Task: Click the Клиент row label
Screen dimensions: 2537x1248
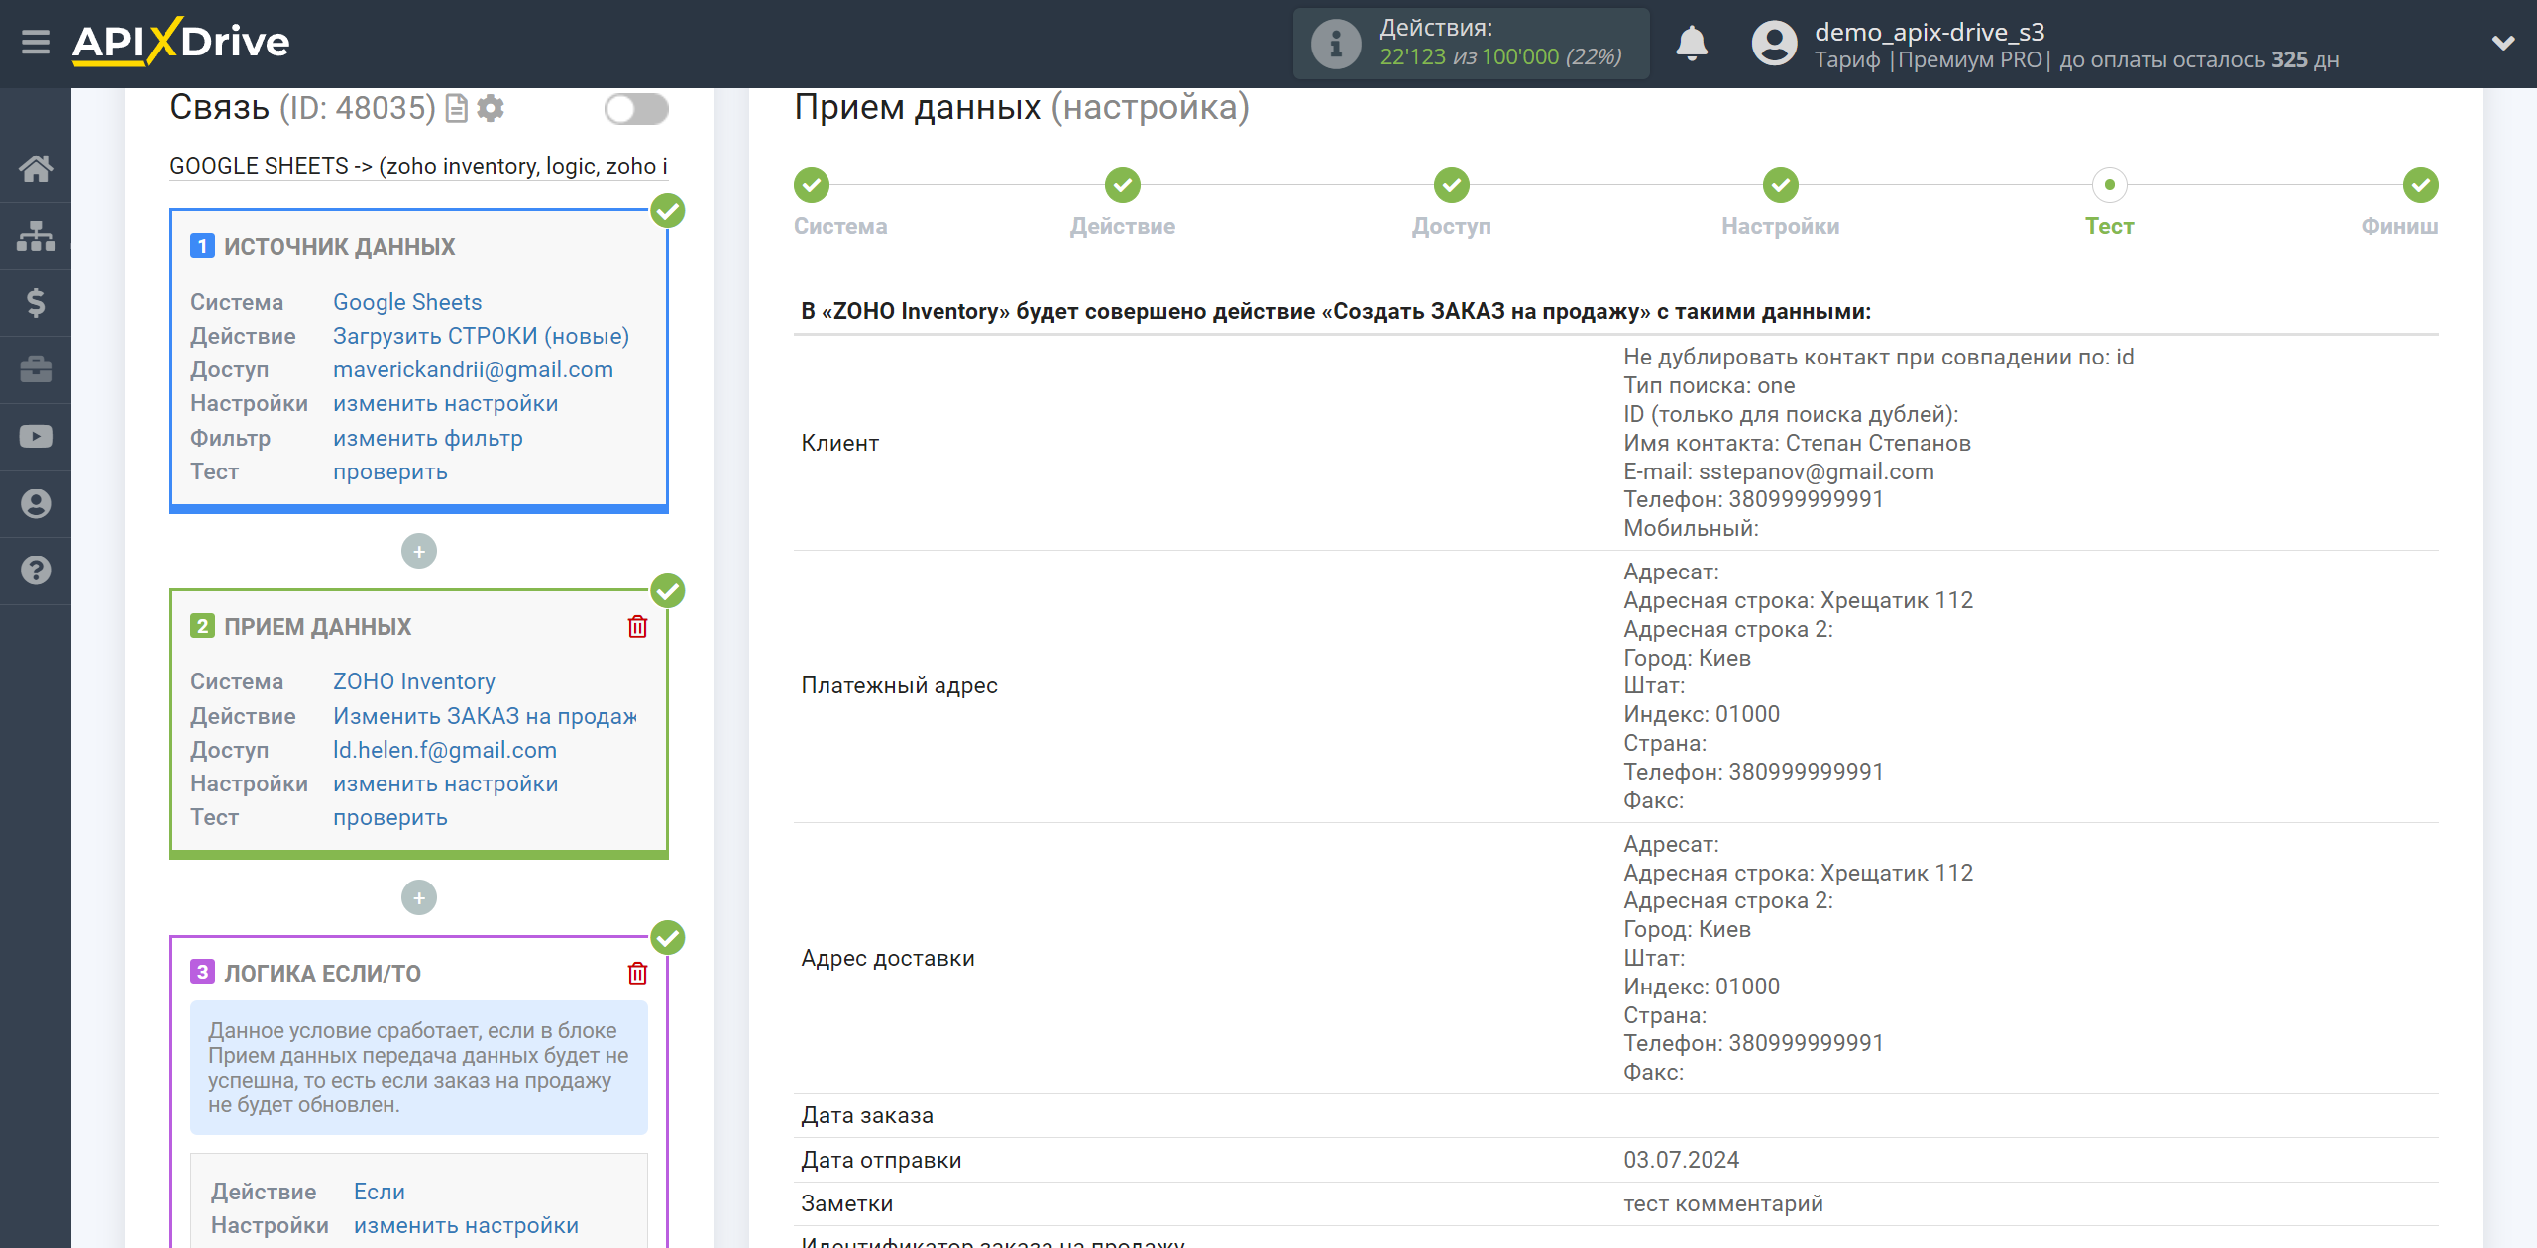Action: pyautogui.click(x=839, y=443)
